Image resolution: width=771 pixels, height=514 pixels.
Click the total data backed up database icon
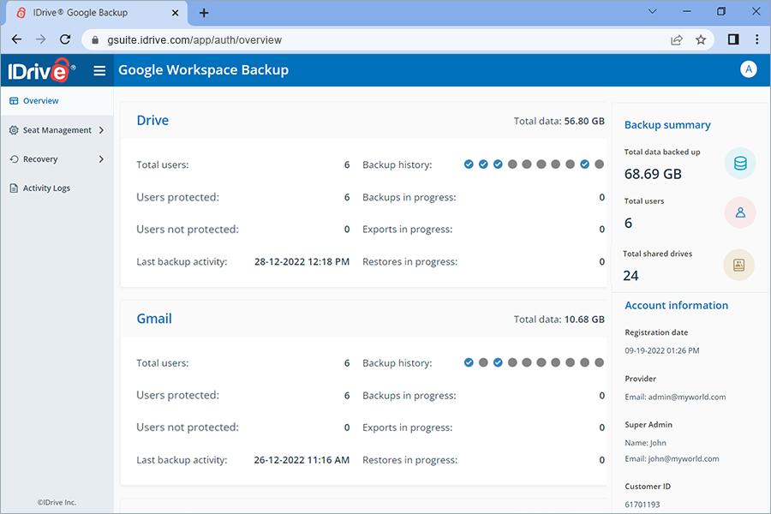point(739,163)
